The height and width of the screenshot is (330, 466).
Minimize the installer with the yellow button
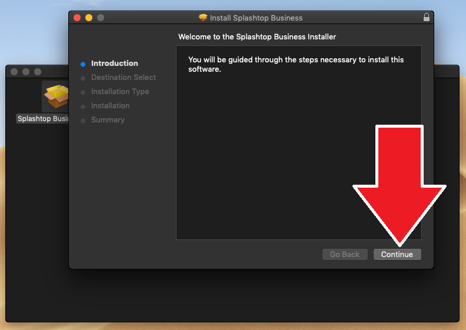coord(89,18)
